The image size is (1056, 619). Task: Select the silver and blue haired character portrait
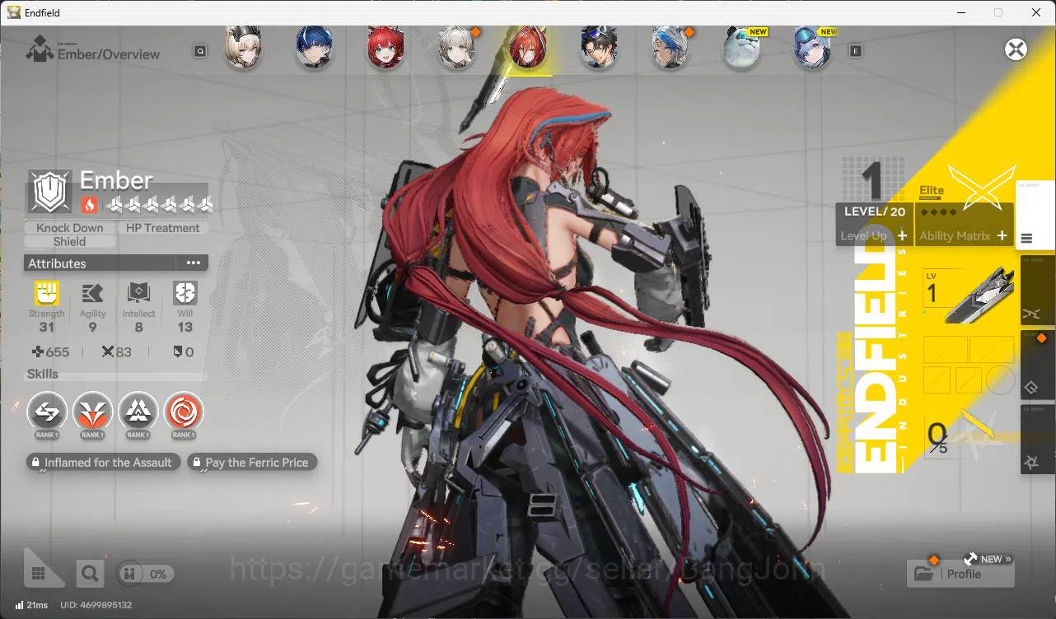(x=670, y=48)
